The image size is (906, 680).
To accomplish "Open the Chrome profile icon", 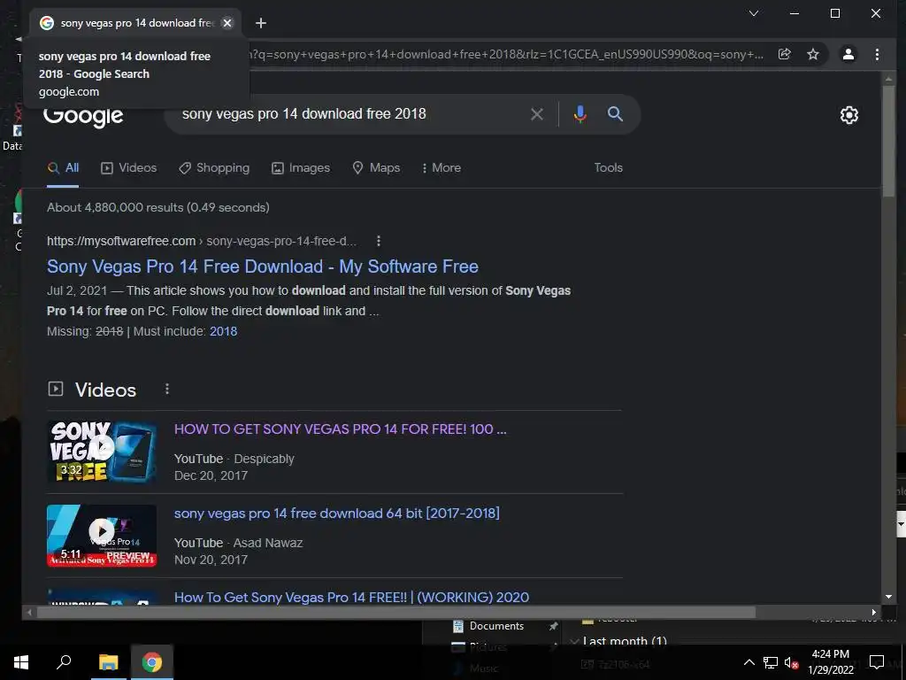I will pos(848,54).
